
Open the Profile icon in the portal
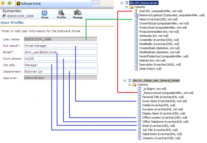coord(61,13)
